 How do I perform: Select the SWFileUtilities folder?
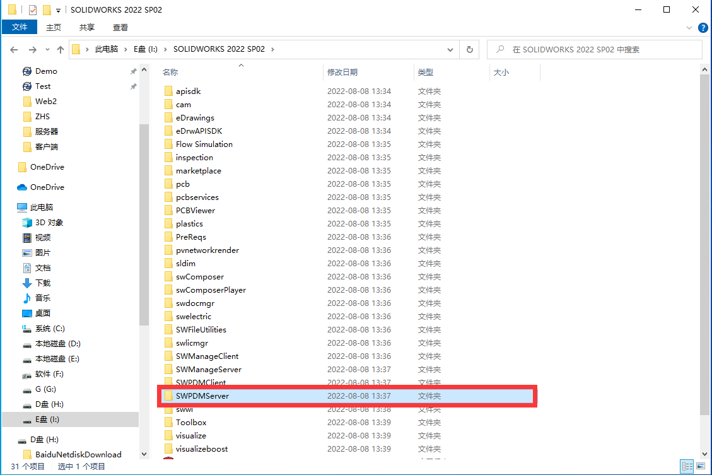(x=201, y=330)
